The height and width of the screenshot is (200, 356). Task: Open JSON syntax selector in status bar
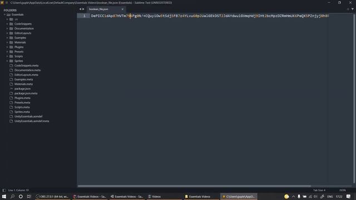click(343, 190)
